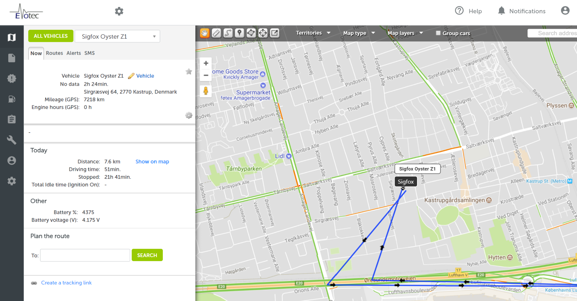Switch to the Alerts tab

pyautogui.click(x=74, y=53)
